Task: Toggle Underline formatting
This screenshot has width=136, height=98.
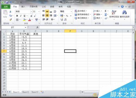Action: [x=24, y=16]
